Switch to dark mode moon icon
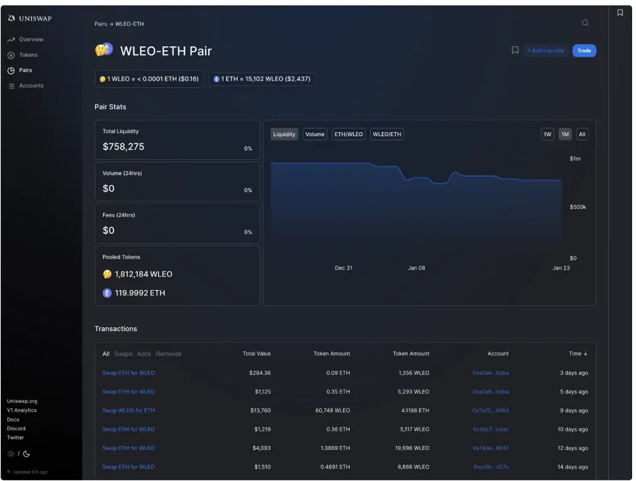Image resolution: width=636 pixels, height=481 pixels. click(26, 454)
